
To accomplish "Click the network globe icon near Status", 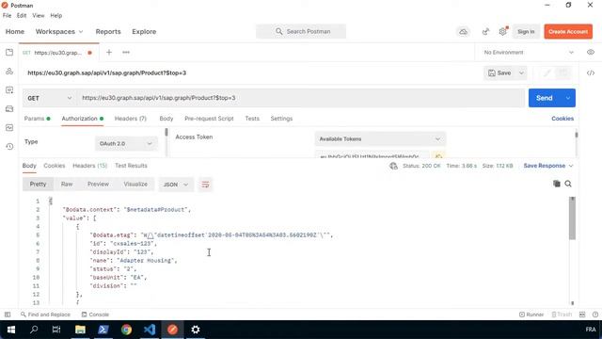I will click(393, 166).
